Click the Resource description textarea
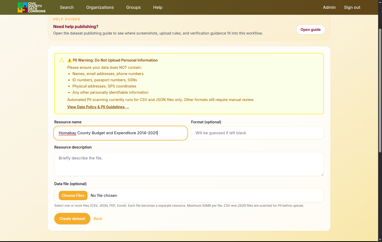 (189, 164)
